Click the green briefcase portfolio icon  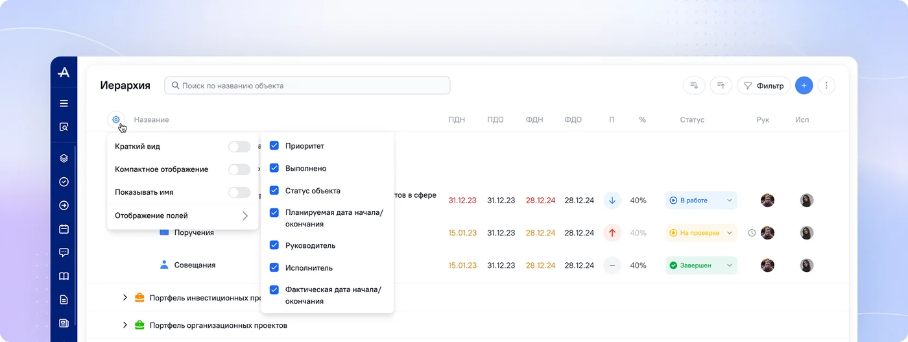coord(139,325)
